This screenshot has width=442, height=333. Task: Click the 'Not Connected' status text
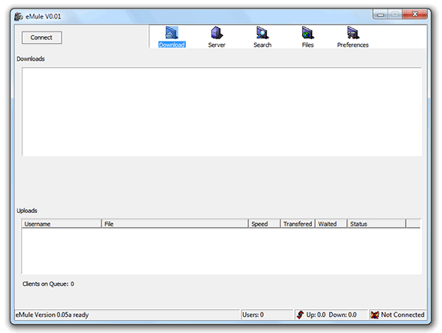pos(403,315)
